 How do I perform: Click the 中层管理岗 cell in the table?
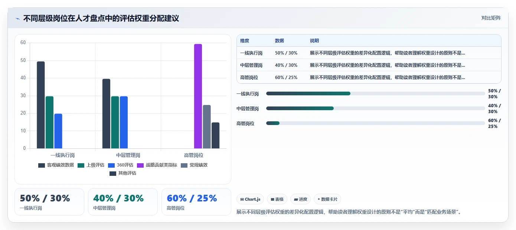click(251, 65)
